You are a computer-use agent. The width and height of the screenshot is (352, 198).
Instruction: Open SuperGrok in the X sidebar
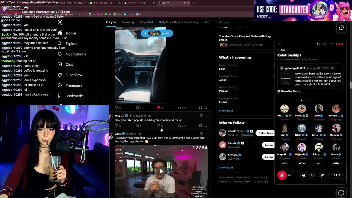70,75
